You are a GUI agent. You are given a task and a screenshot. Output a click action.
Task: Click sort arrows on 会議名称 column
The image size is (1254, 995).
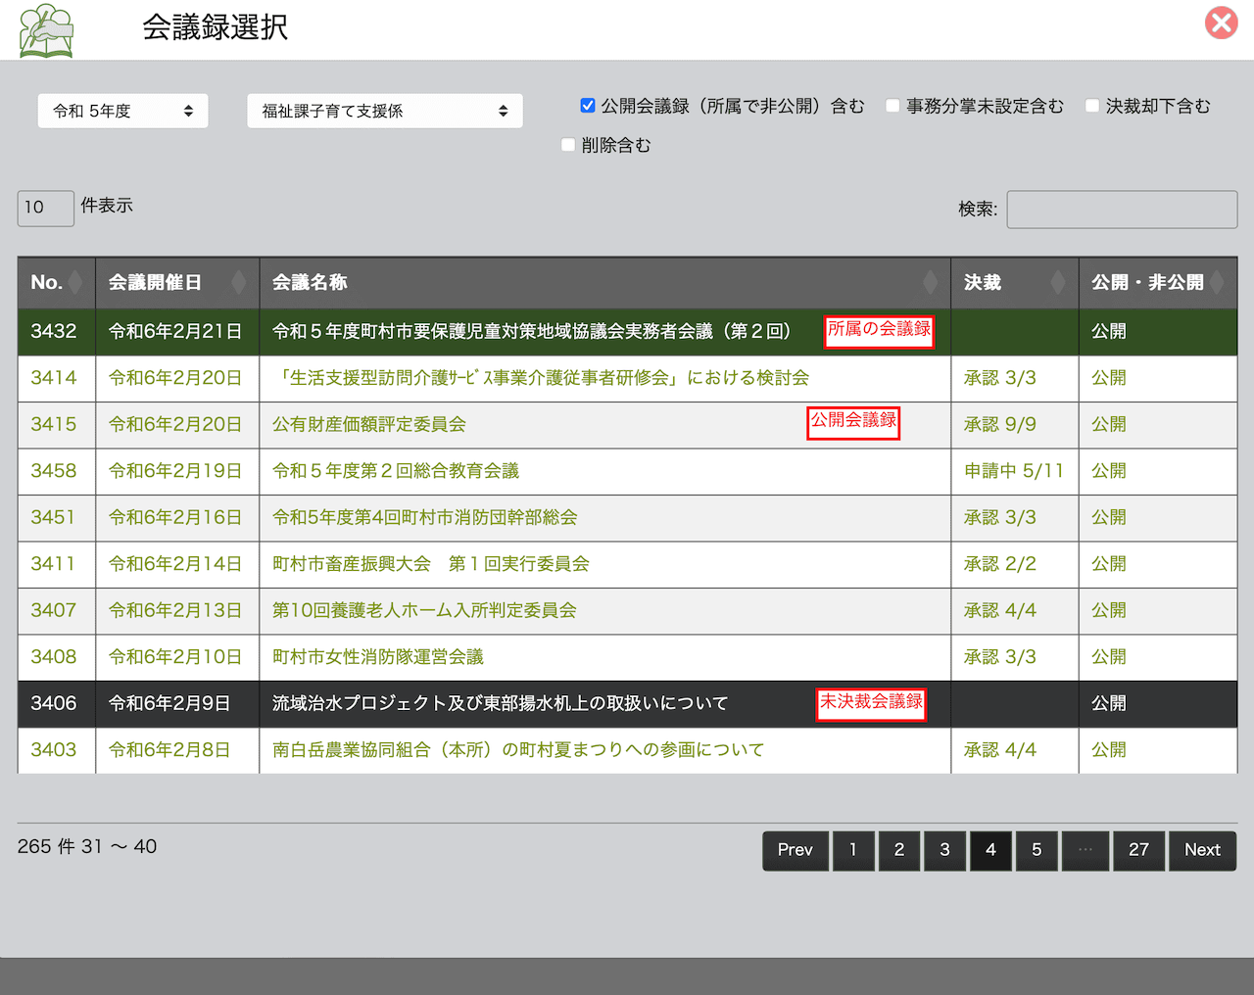(x=930, y=283)
